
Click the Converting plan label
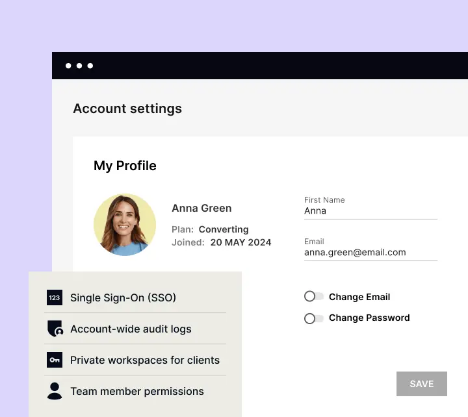coord(223,229)
